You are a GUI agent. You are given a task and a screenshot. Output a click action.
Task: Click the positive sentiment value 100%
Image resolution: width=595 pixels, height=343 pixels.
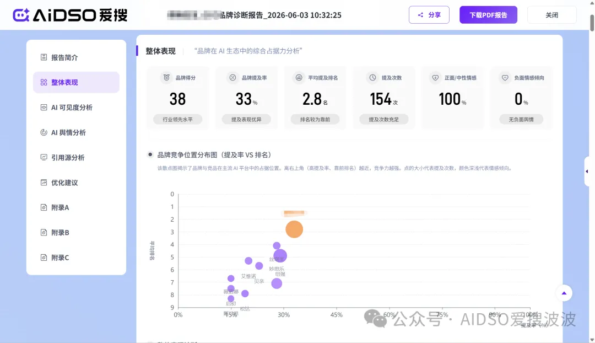pos(452,99)
